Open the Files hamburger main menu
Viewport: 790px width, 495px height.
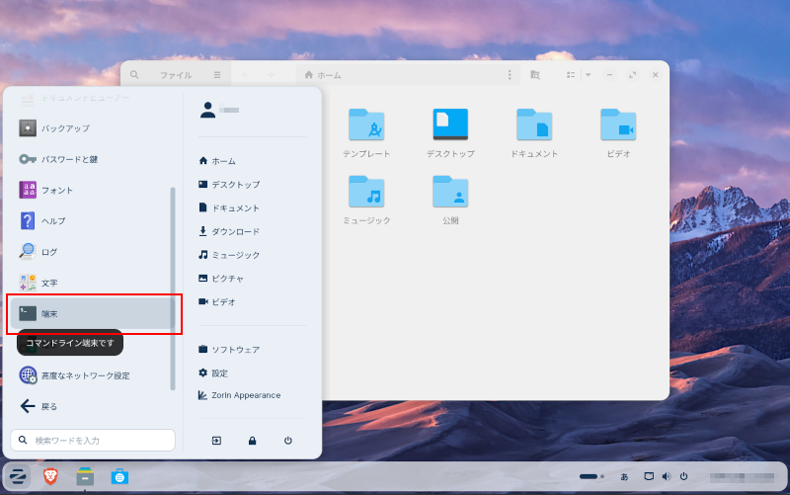click(x=217, y=75)
